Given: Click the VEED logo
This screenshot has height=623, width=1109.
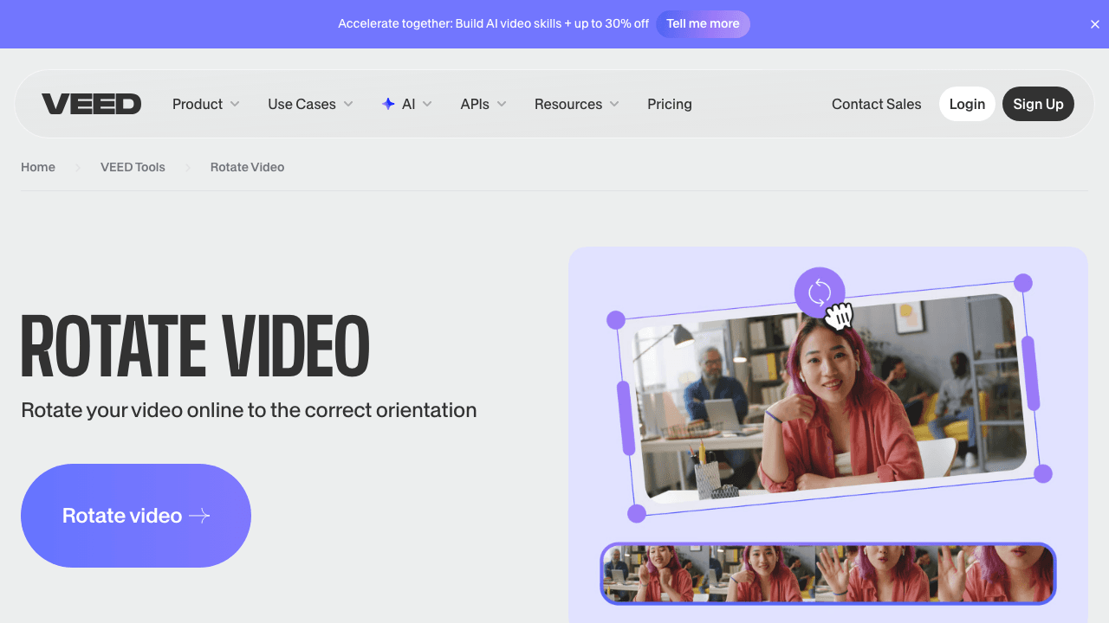Looking at the screenshot, I should [x=91, y=104].
